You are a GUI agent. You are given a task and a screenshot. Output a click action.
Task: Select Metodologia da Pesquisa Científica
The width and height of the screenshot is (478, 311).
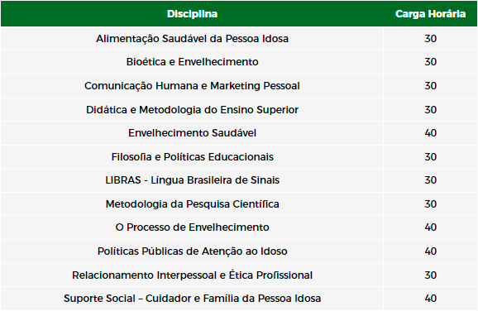click(x=192, y=204)
